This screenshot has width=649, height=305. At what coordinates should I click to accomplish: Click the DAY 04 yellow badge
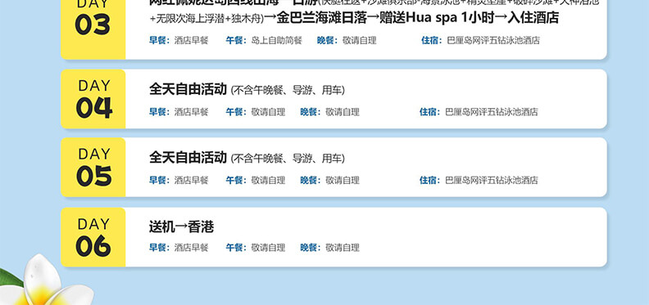93,99
